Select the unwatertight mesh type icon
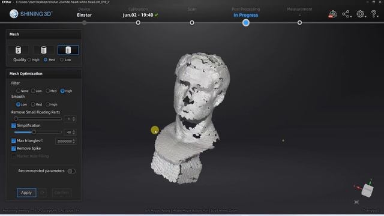This screenshot has width=384, height=216. [18, 50]
